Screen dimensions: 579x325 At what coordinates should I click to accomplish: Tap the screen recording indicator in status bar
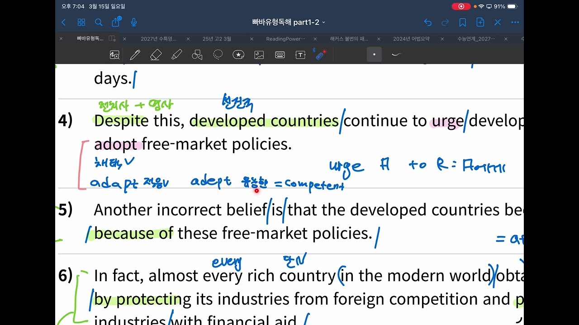461,6
